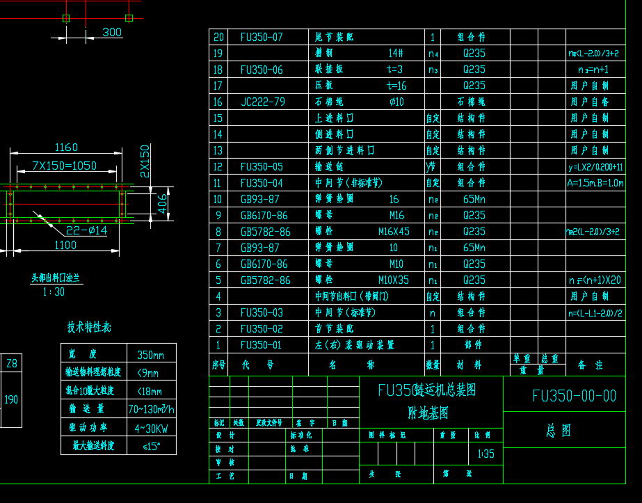Select the 406 vertical dimension text
Image resolution: width=642 pixels, height=503 pixels.
click(x=163, y=202)
